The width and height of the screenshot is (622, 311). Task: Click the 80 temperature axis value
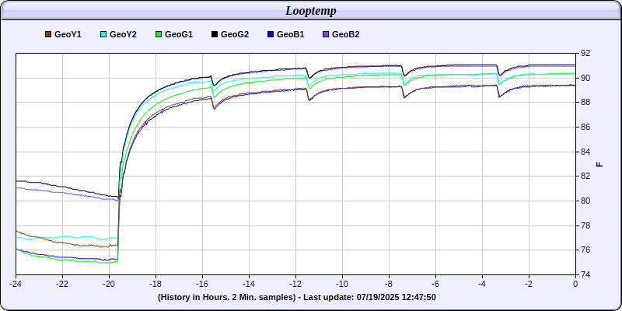(585, 201)
